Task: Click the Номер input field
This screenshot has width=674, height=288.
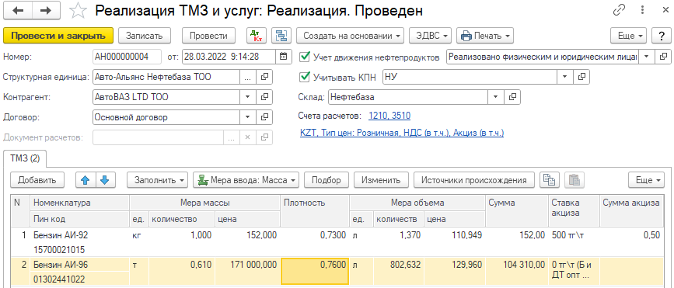Action: 127,56
